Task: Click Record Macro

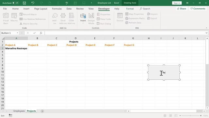Action: 28,14
